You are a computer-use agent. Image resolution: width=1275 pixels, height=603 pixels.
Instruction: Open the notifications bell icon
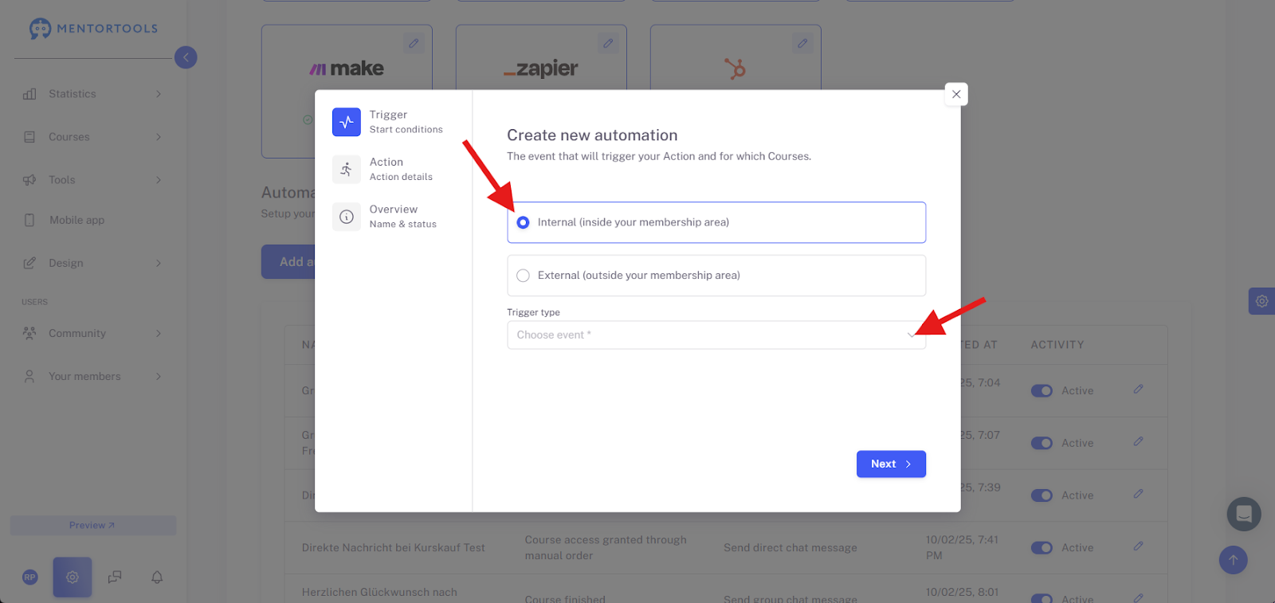pos(157,577)
